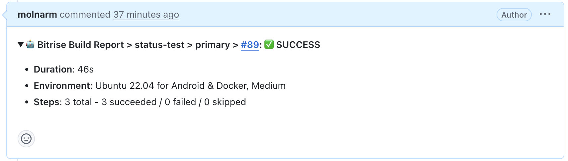568x161 pixels.
Task: Click the word "commented" in comment header
Action: pyautogui.click(x=85, y=15)
